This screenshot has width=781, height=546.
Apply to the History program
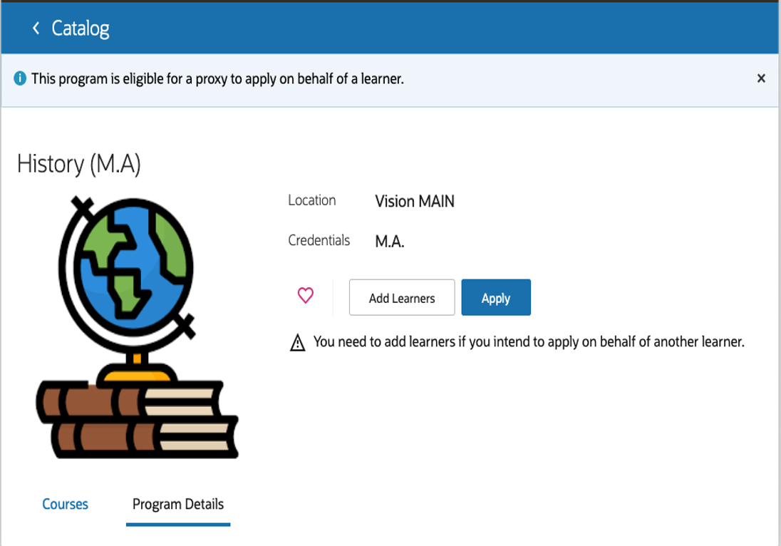point(496,297)
